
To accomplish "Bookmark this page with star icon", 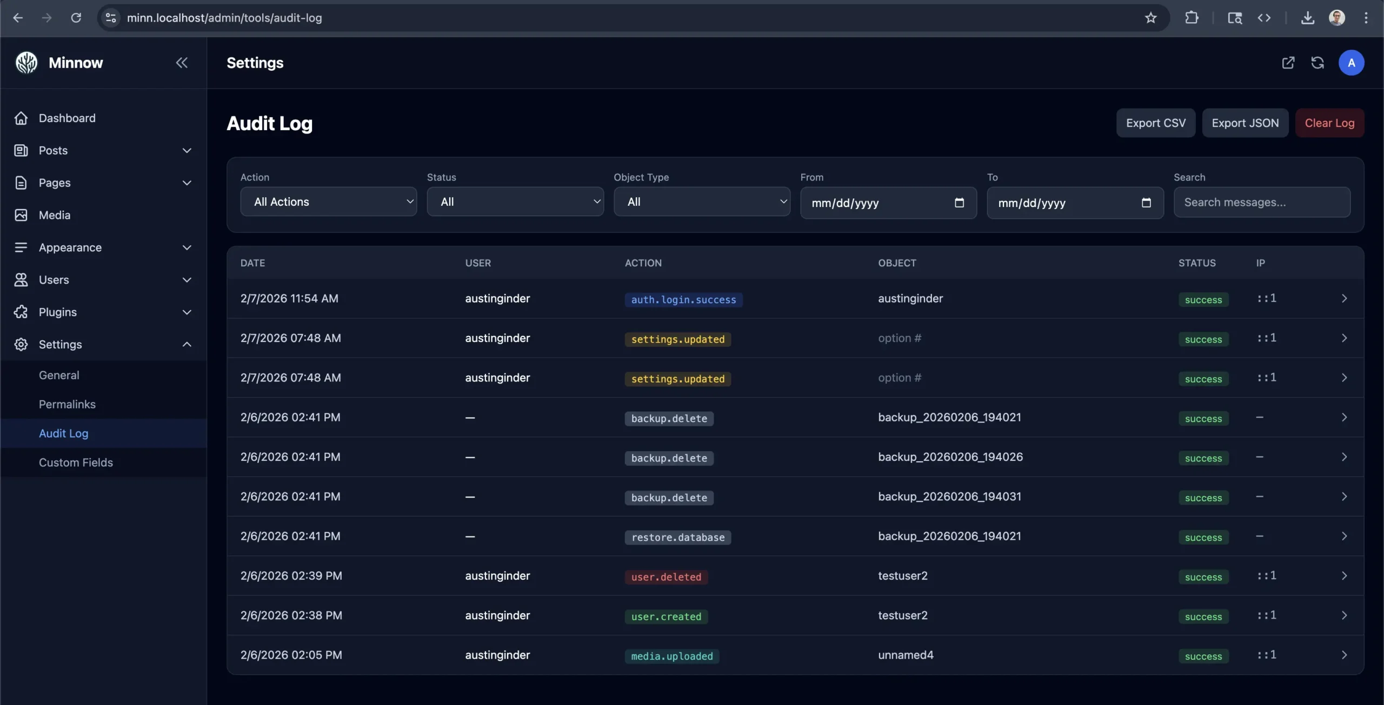I will (1150, 18).
